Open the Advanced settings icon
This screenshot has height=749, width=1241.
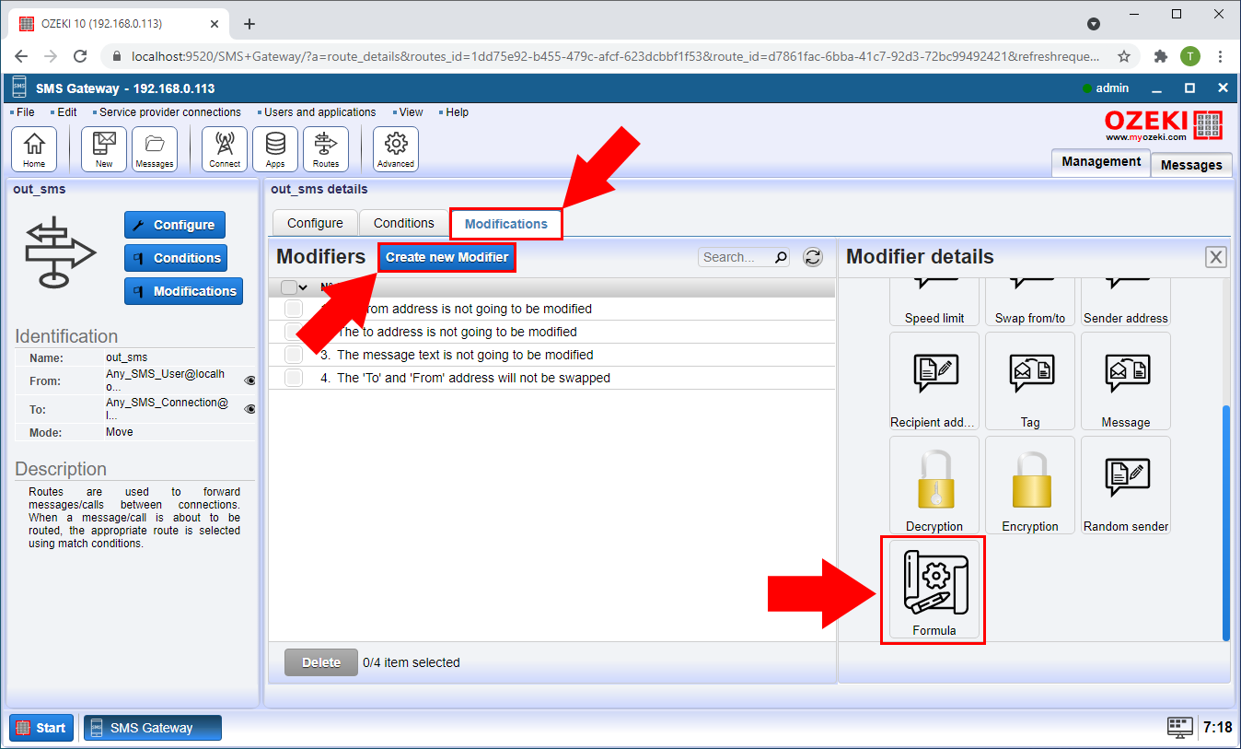(395, 148)
